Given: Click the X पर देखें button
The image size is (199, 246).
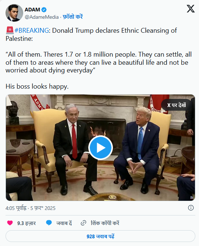Looking at the screenshot, I should click(177, 105).
